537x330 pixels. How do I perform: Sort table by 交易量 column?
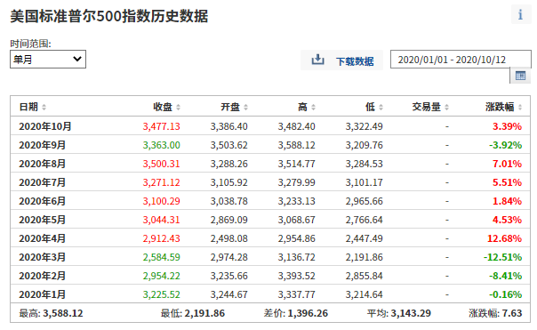pos(430,107)
